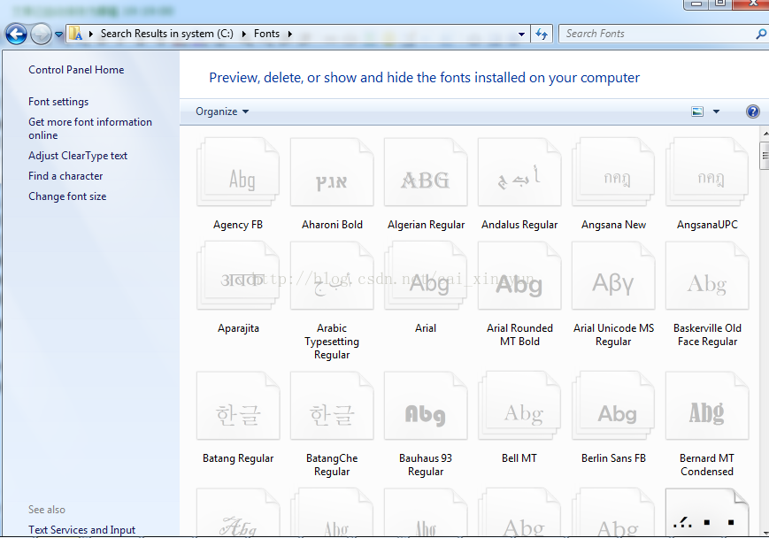Select the Aharoni Bold font
The image size is (769, 538).
pyautogui.click(x=332, y=184)
